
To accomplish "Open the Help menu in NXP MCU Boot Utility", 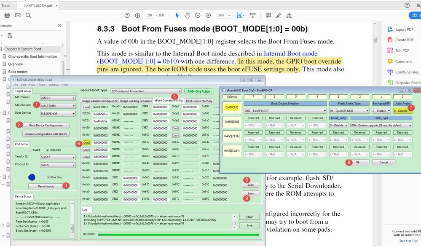I will pyautogui.click(x=65, y=85).
